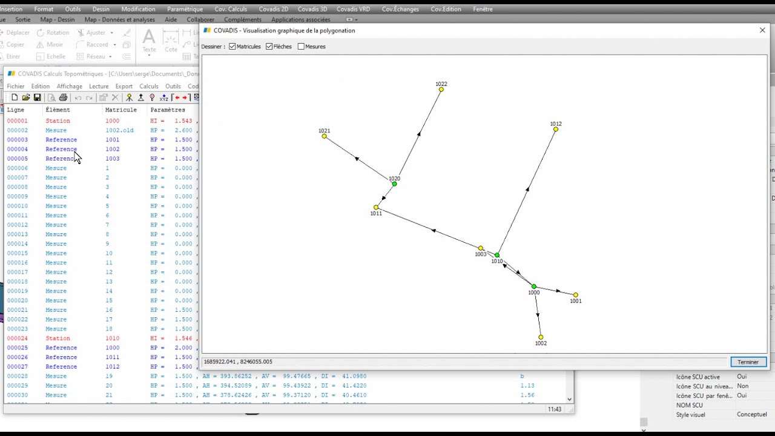Expand the Texte dropdown arrow
This screenshot has width=775, height=436.
pos(149,56)
